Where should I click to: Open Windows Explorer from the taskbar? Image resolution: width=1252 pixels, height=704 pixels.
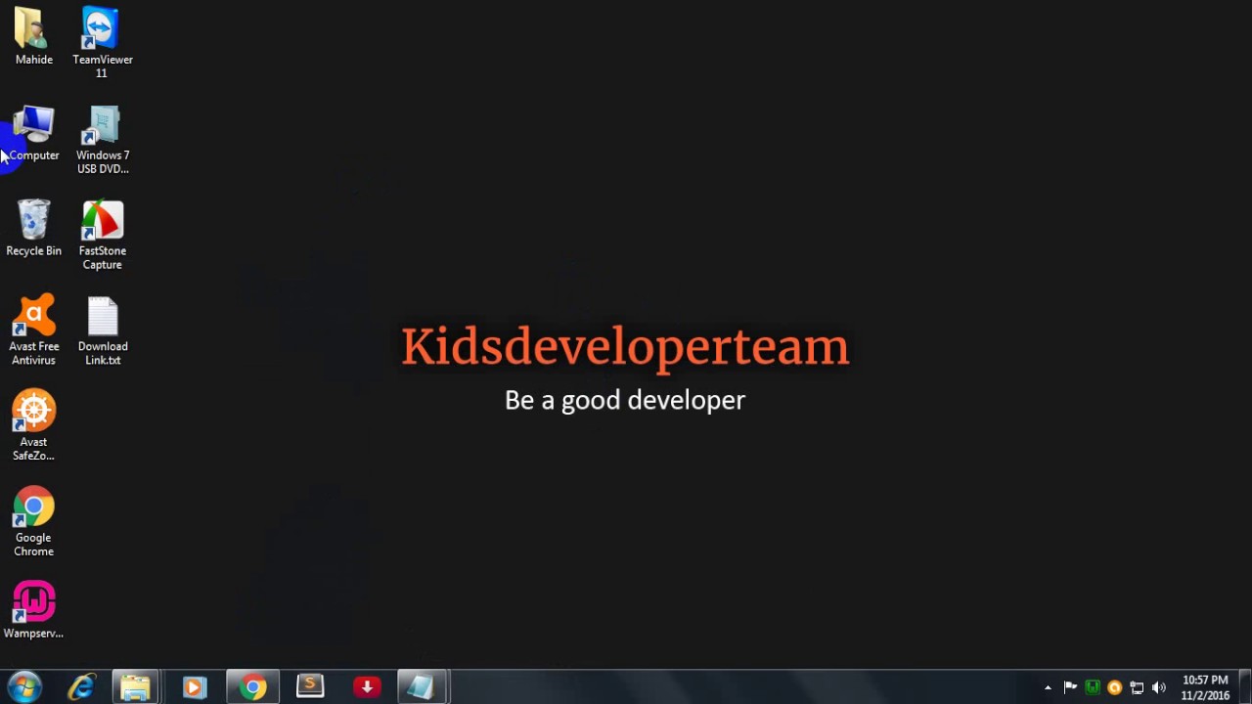136,687
